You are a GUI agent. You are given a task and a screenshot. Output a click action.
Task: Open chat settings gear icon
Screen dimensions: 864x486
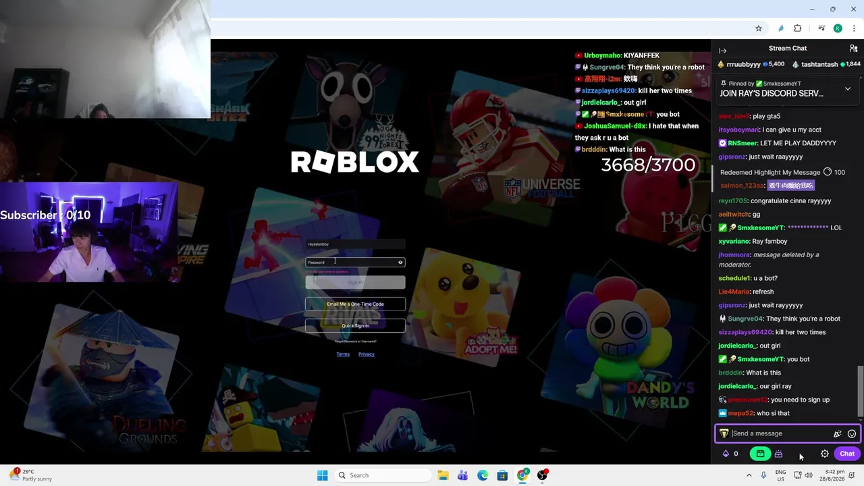tap(825, 454)
